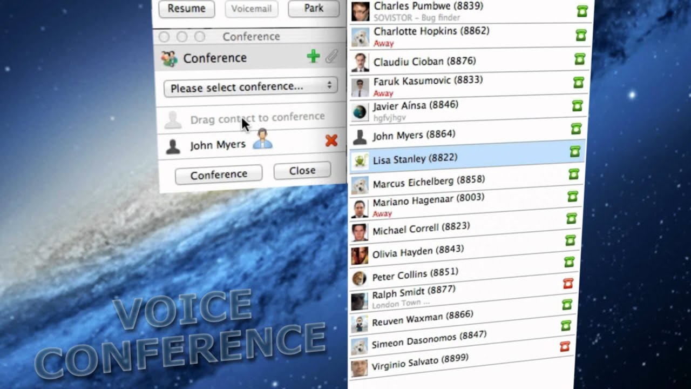Click the Voicemail button

tap(251, 9)
